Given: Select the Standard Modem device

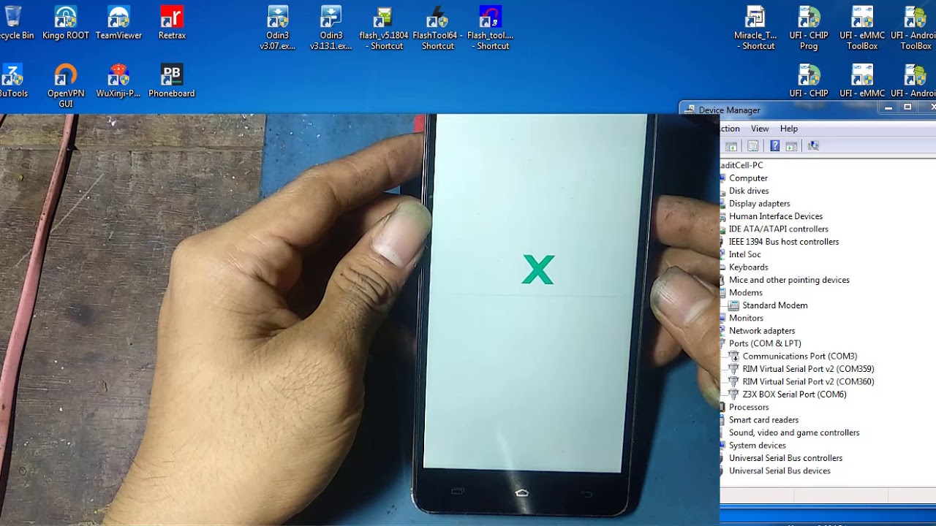Looking at the screenshot, I should (774, 305).
